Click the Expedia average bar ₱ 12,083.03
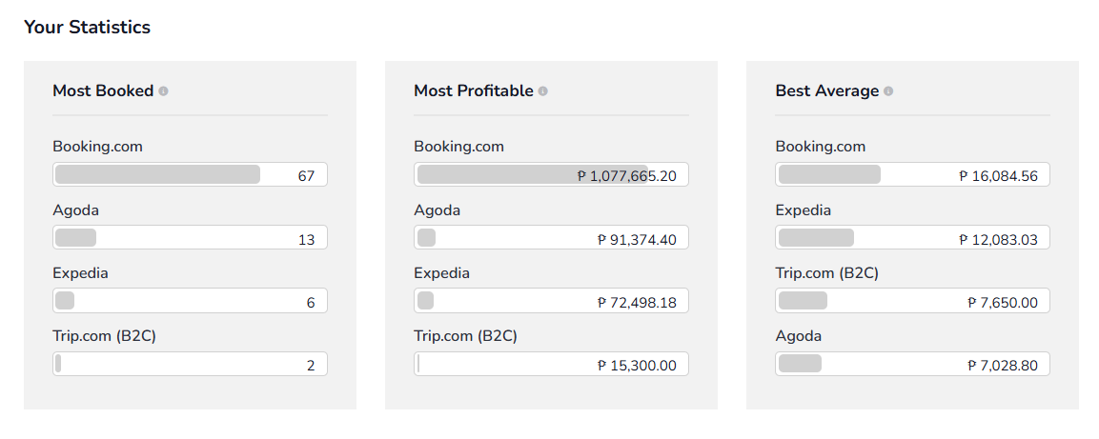This screenshot has height=439, width=1099. (x=912, y=237)
